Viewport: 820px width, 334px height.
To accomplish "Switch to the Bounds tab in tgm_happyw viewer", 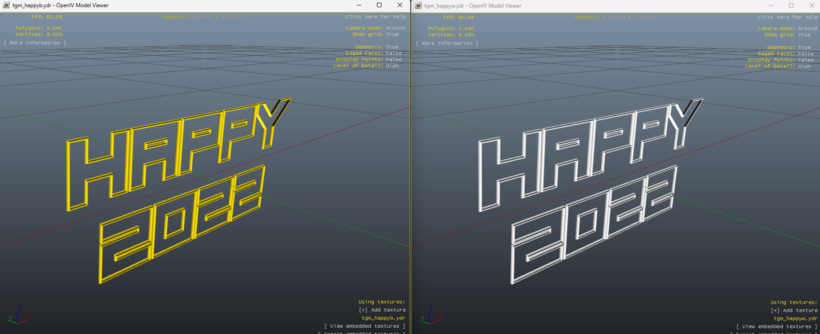I will (x=616, y=17).
